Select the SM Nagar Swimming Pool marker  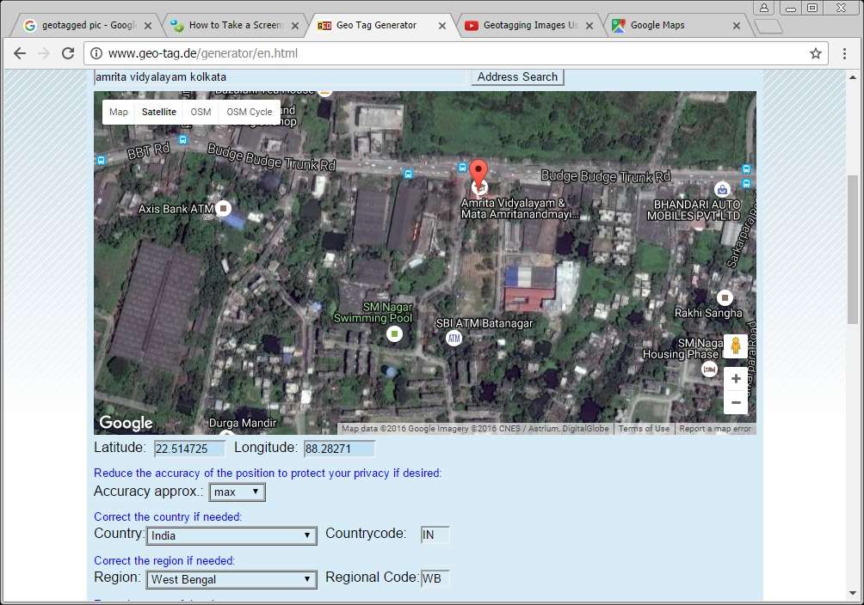click(x=394, y=333)
